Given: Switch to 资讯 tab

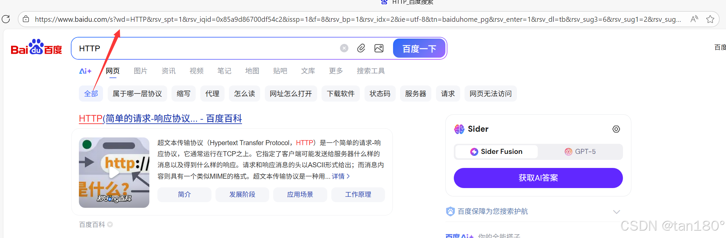Looking at the screenshot, I should click(168, 71).
